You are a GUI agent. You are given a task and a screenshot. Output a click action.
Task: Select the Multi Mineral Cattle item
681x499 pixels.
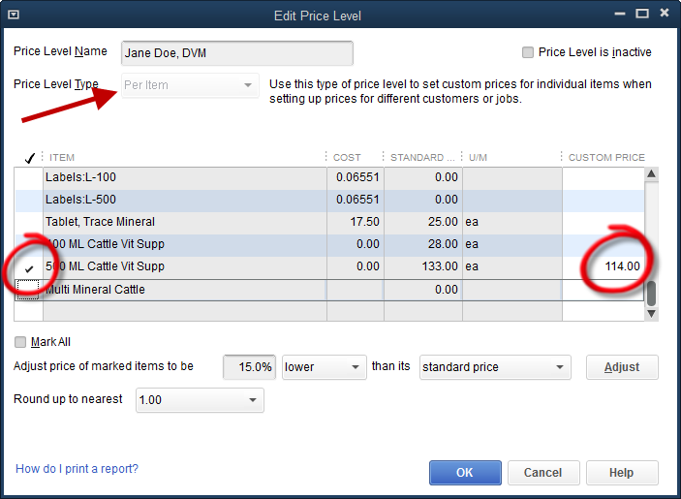tap(96, 290)
